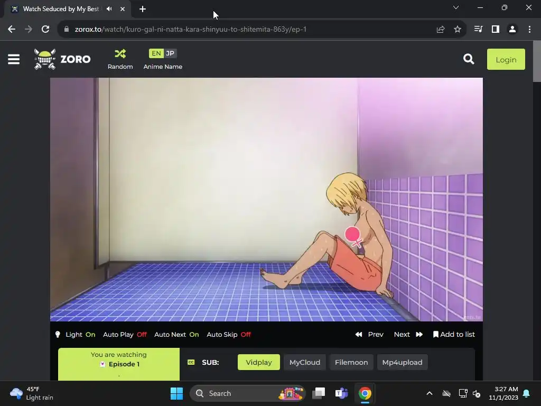
Task: Mute the tab via speaker icon
Action: pyautogui.click(x=109, y=9)
